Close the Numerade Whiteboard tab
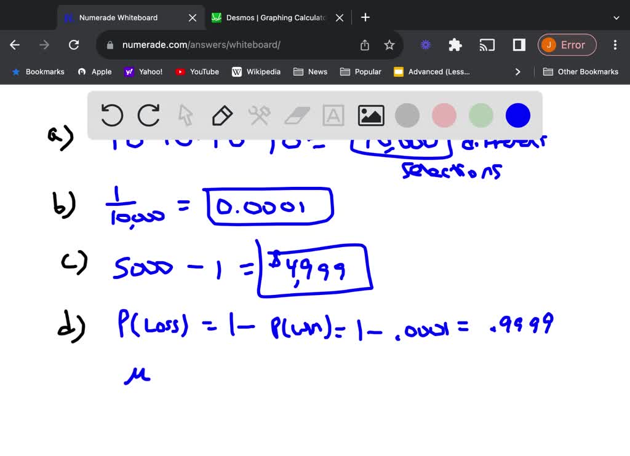Image resolution: width=630 pixels, height=456 pixels. coord(193,18)
